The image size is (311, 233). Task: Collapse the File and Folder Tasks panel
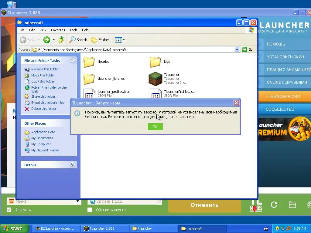(x=72, y=60)
